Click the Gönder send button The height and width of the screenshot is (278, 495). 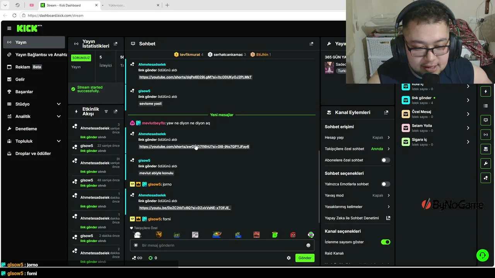click(x=305, y=258)
